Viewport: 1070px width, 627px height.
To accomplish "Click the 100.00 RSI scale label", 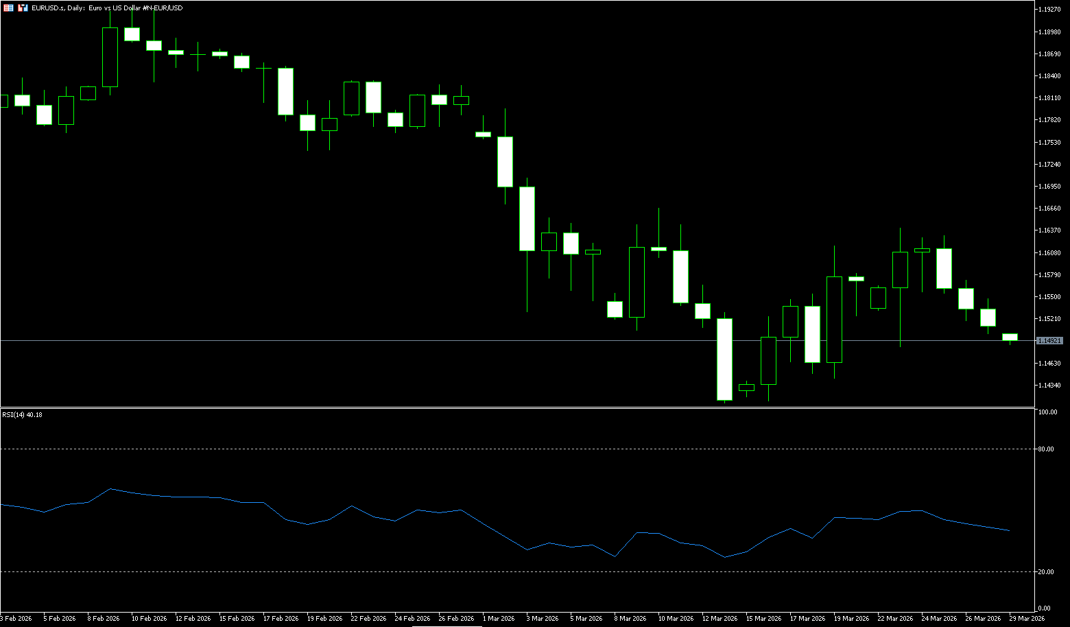I will click(1047, 412).
